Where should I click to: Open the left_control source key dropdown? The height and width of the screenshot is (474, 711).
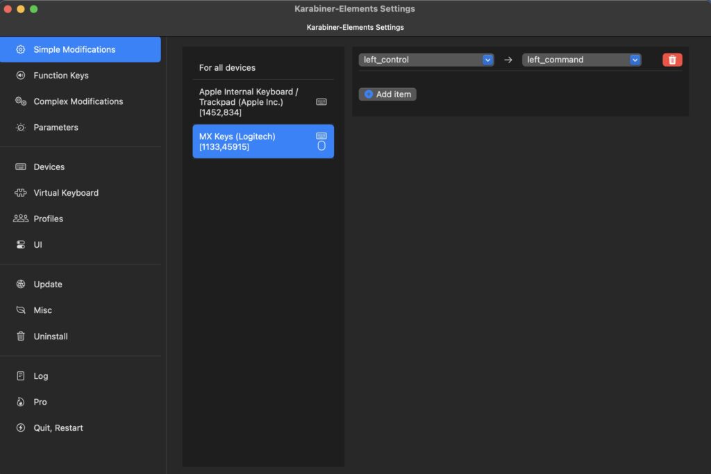[426, 60]
